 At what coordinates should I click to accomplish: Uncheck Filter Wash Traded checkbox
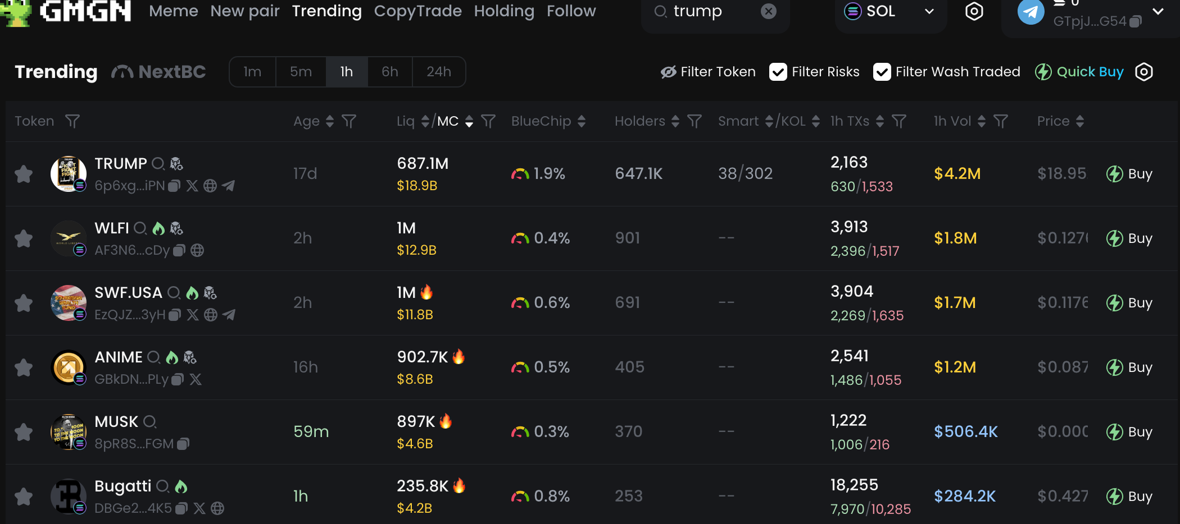882,72
